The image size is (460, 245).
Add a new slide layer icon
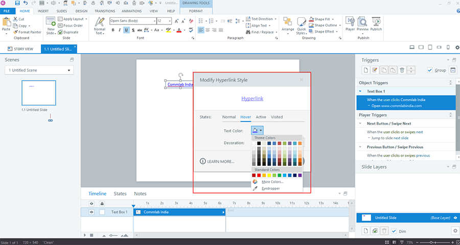click(x=366, y=231)
